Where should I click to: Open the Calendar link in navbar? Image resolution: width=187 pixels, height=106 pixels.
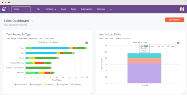(101, 9)
